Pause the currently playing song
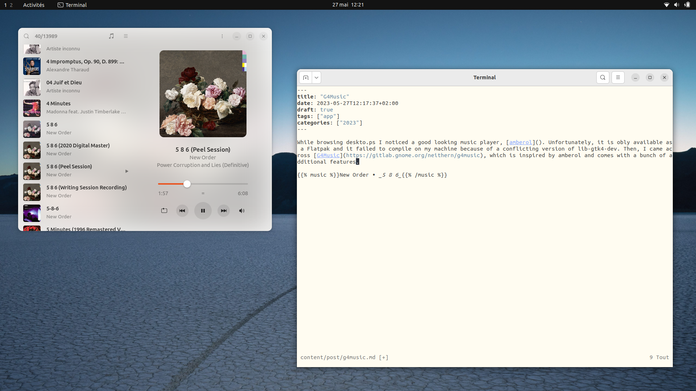This screenshot has height=391, width=696. click(203, 211)
